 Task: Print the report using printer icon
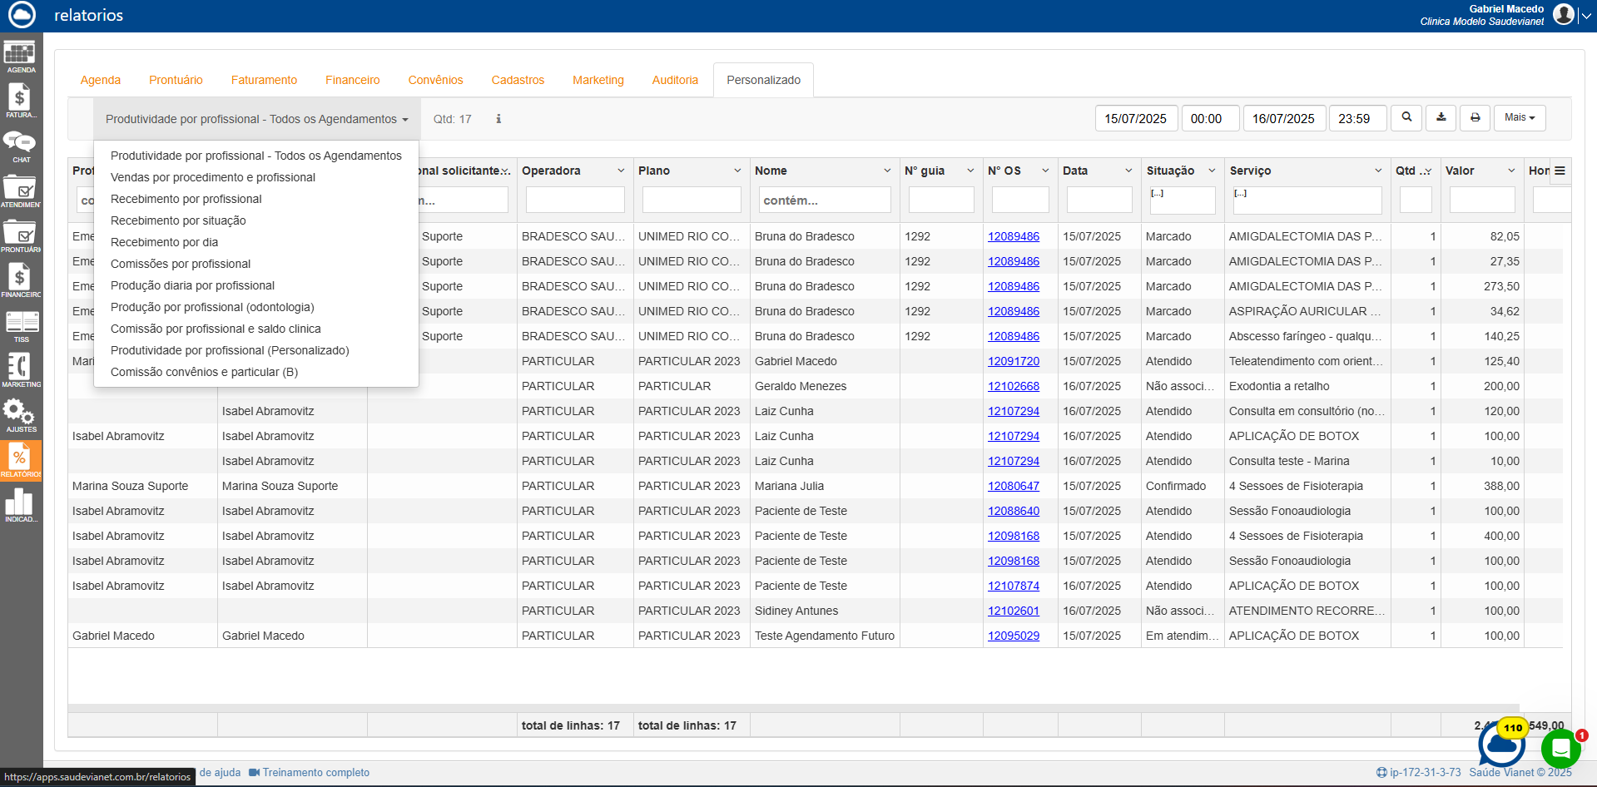point(1475,118)
